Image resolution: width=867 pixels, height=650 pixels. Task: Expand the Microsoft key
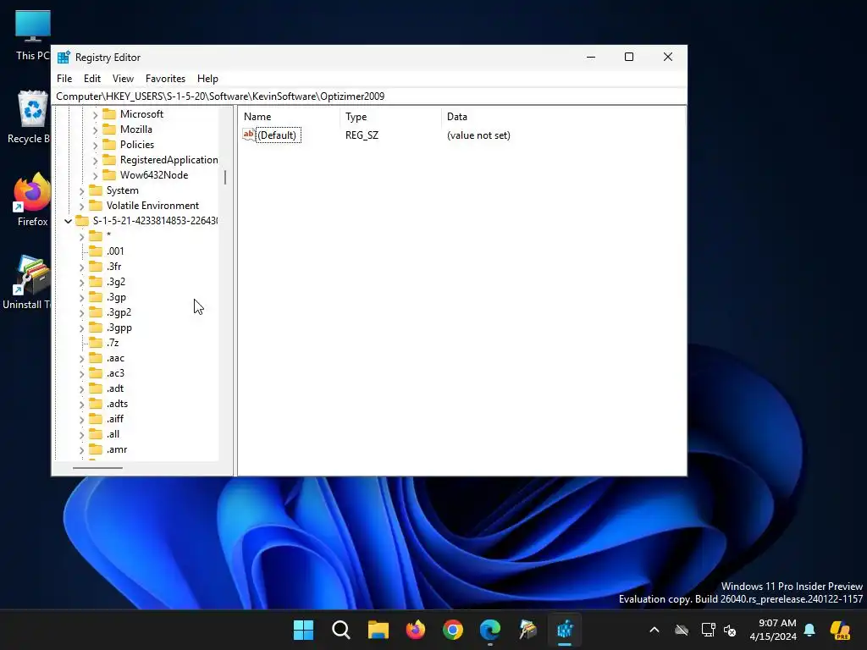point(95,114)
